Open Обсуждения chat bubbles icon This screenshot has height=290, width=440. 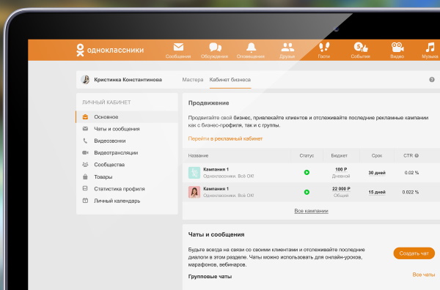[x=215, y=47]
